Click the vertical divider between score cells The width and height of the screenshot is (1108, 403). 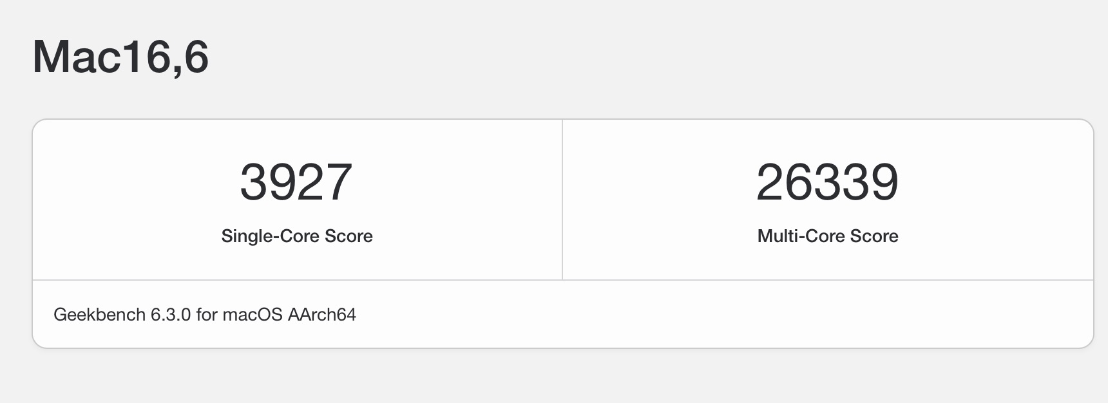562,200
